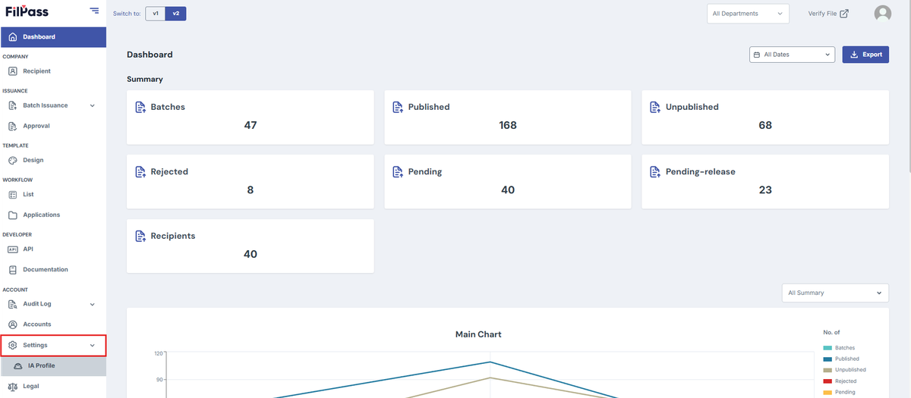Switch to version v1
Image resolution: width=911 pixels, height=398 pixels.
(x=156, y=13)
